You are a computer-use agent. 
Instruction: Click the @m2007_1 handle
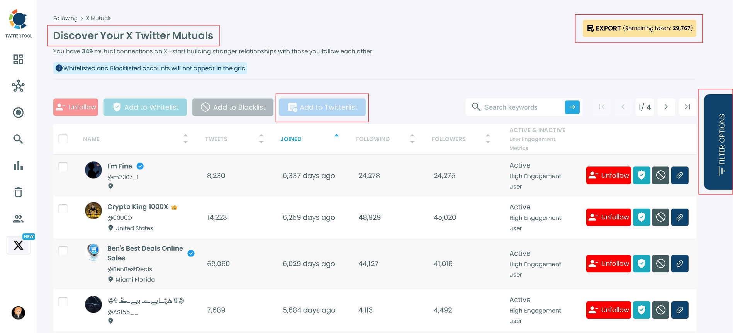tap(123, 177)
